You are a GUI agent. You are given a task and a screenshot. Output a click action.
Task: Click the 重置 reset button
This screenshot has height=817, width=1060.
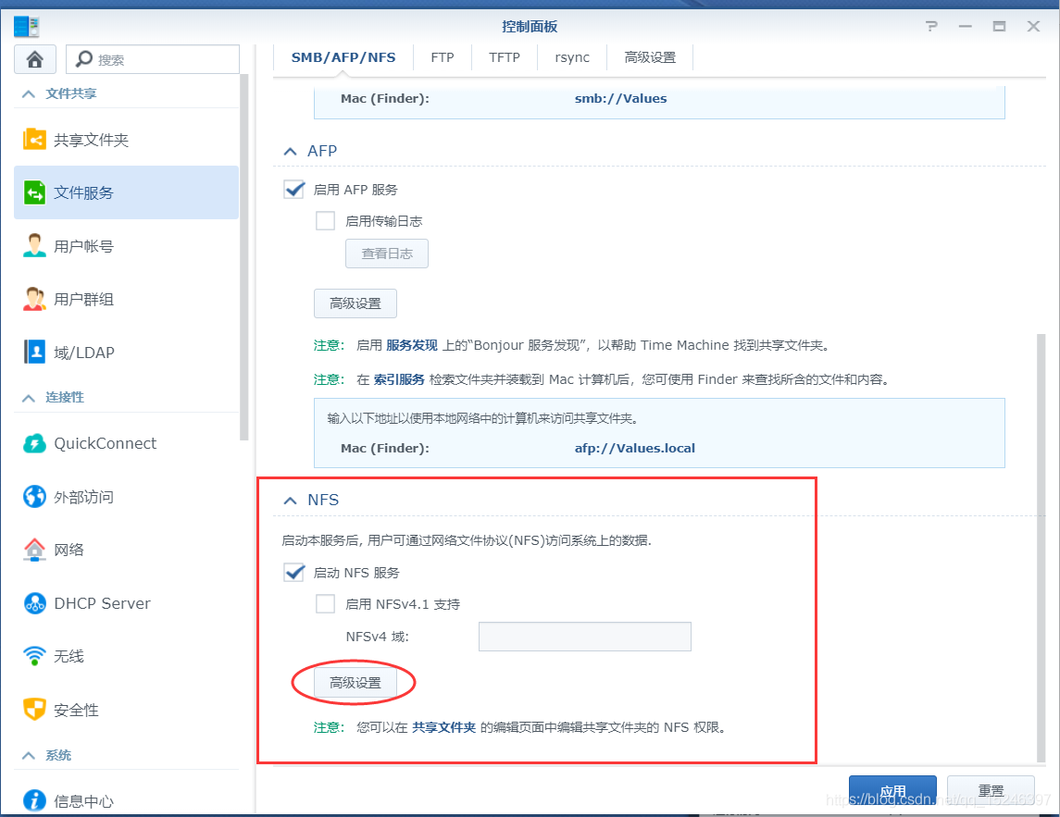(991, 791)
